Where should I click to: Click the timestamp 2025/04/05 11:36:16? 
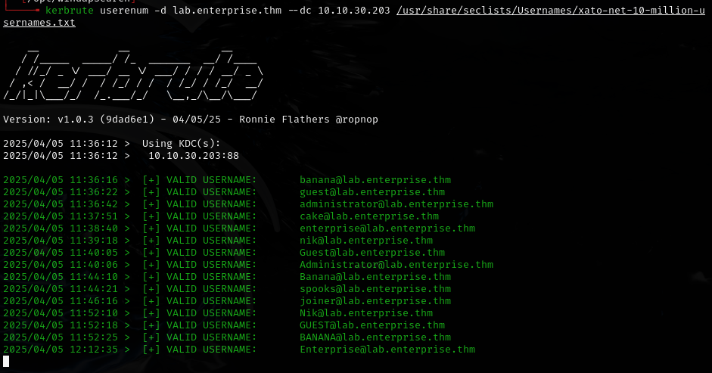click(61, 180)
